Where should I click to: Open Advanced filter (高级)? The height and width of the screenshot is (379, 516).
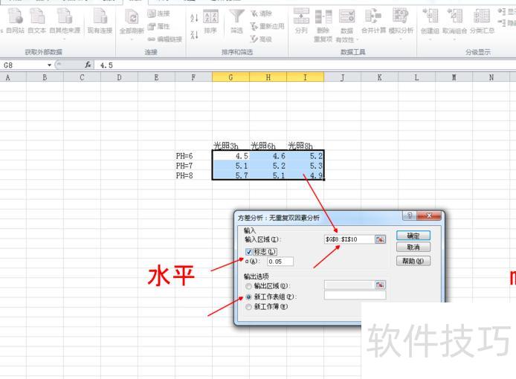[x=261, y=39]
